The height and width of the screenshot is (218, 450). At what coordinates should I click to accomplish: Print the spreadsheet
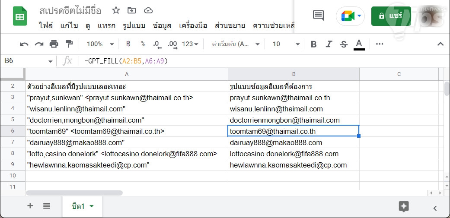(54, 44)
